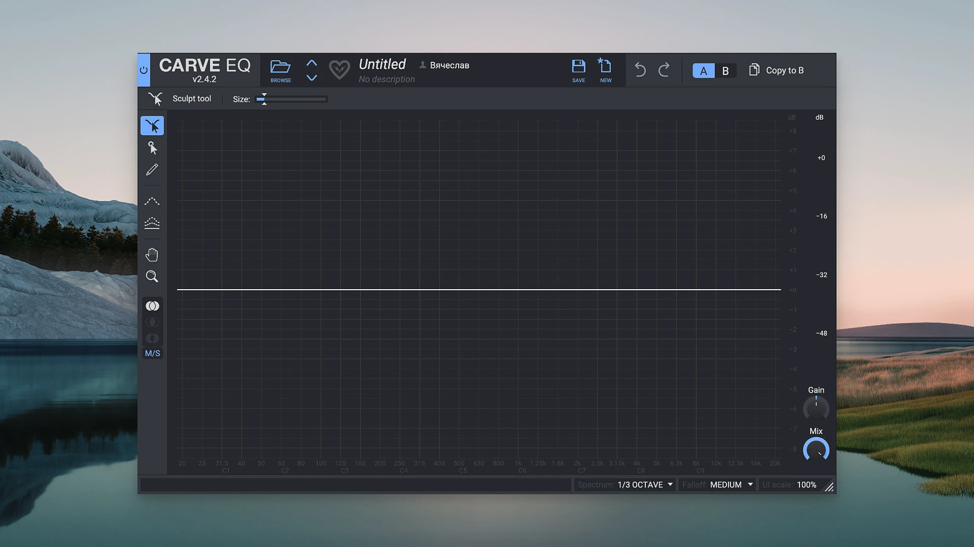Choose the dotted curve band tool
The width and height of the screenshot is (974, 547).
[x=152, y=201]
